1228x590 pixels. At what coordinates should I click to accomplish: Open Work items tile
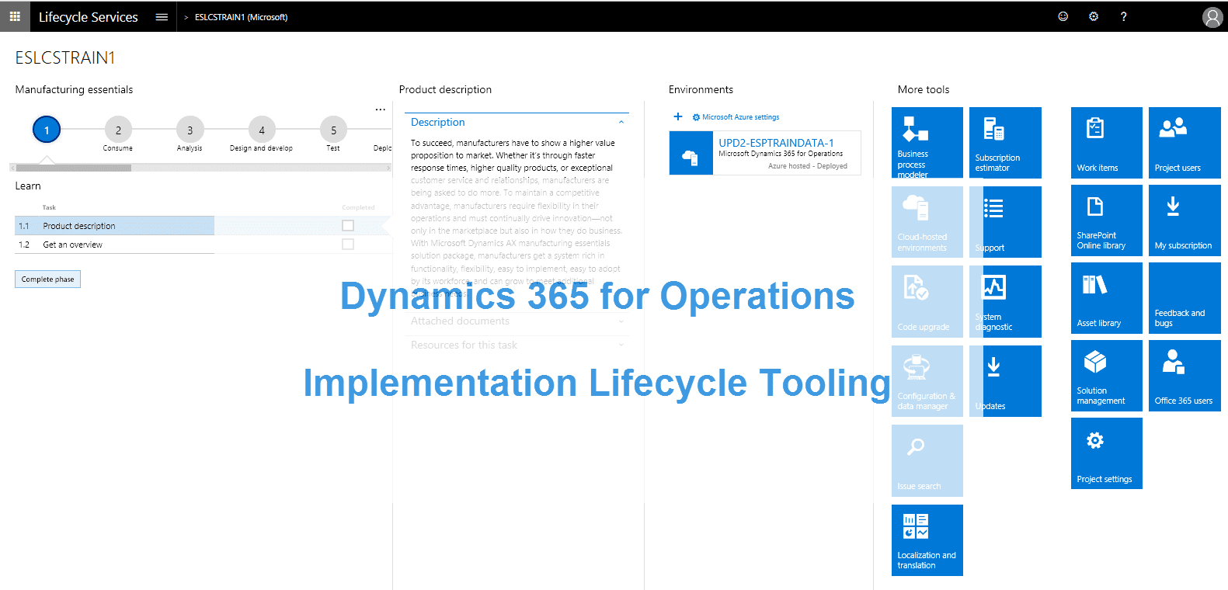pyautogui.click(x=1107, y=143)
